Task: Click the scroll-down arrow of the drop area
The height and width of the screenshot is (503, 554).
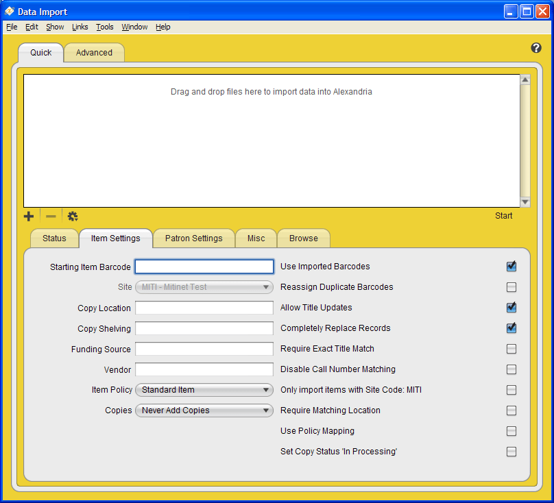Action: pos(525,201)
